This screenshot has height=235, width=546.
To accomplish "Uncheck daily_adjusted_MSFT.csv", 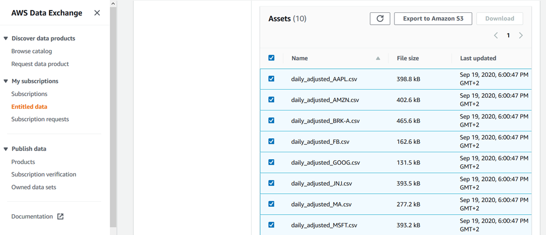I will point(271,225).
